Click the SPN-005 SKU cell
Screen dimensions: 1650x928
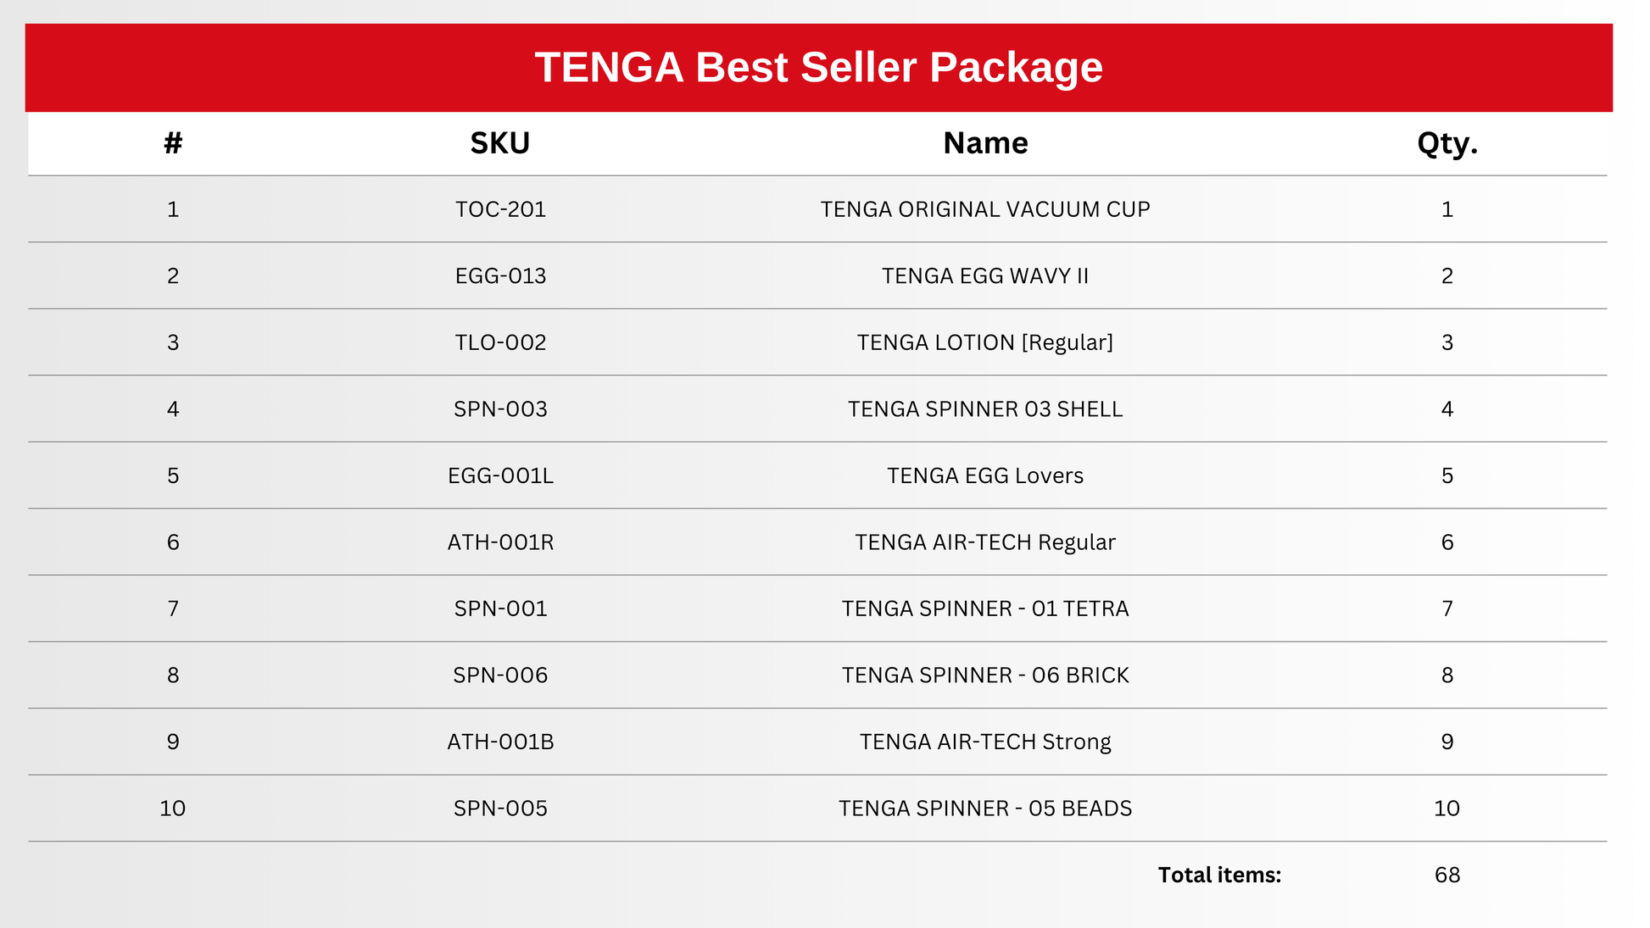tap(500, 809)
